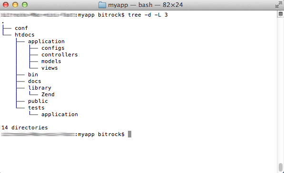
Task: Click the split pane icon above scrollbar
Action: (281, 14)
